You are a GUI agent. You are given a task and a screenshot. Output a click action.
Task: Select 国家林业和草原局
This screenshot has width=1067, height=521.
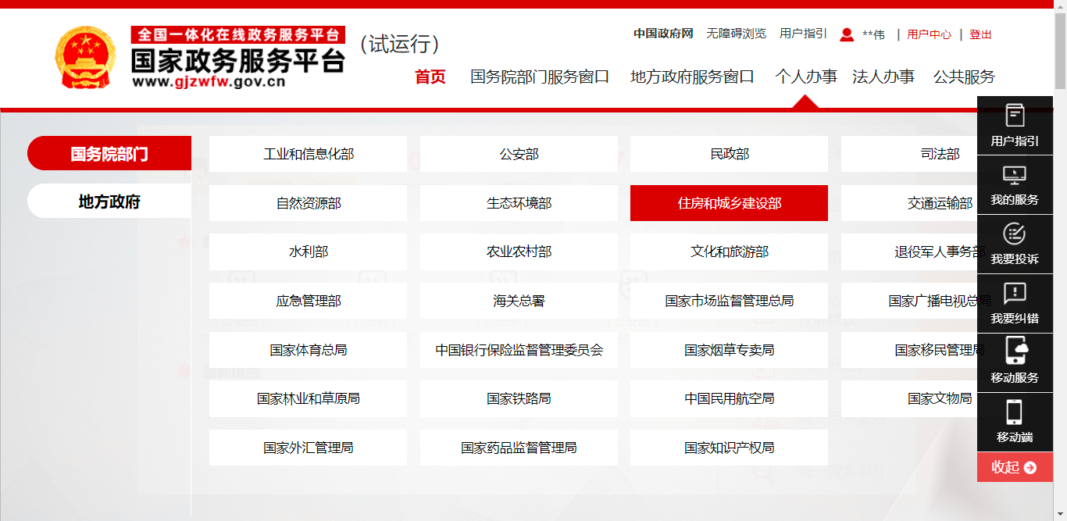click(308, 398)
